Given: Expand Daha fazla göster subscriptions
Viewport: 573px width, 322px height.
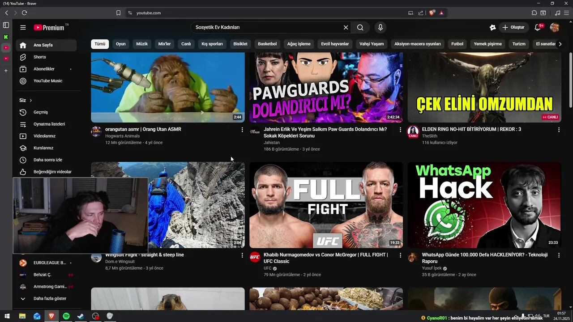Looking at the screenshot, I should tap(46, 299).
